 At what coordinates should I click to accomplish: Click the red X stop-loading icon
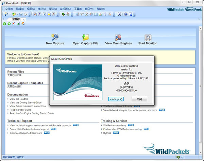(x=14, y=23)
